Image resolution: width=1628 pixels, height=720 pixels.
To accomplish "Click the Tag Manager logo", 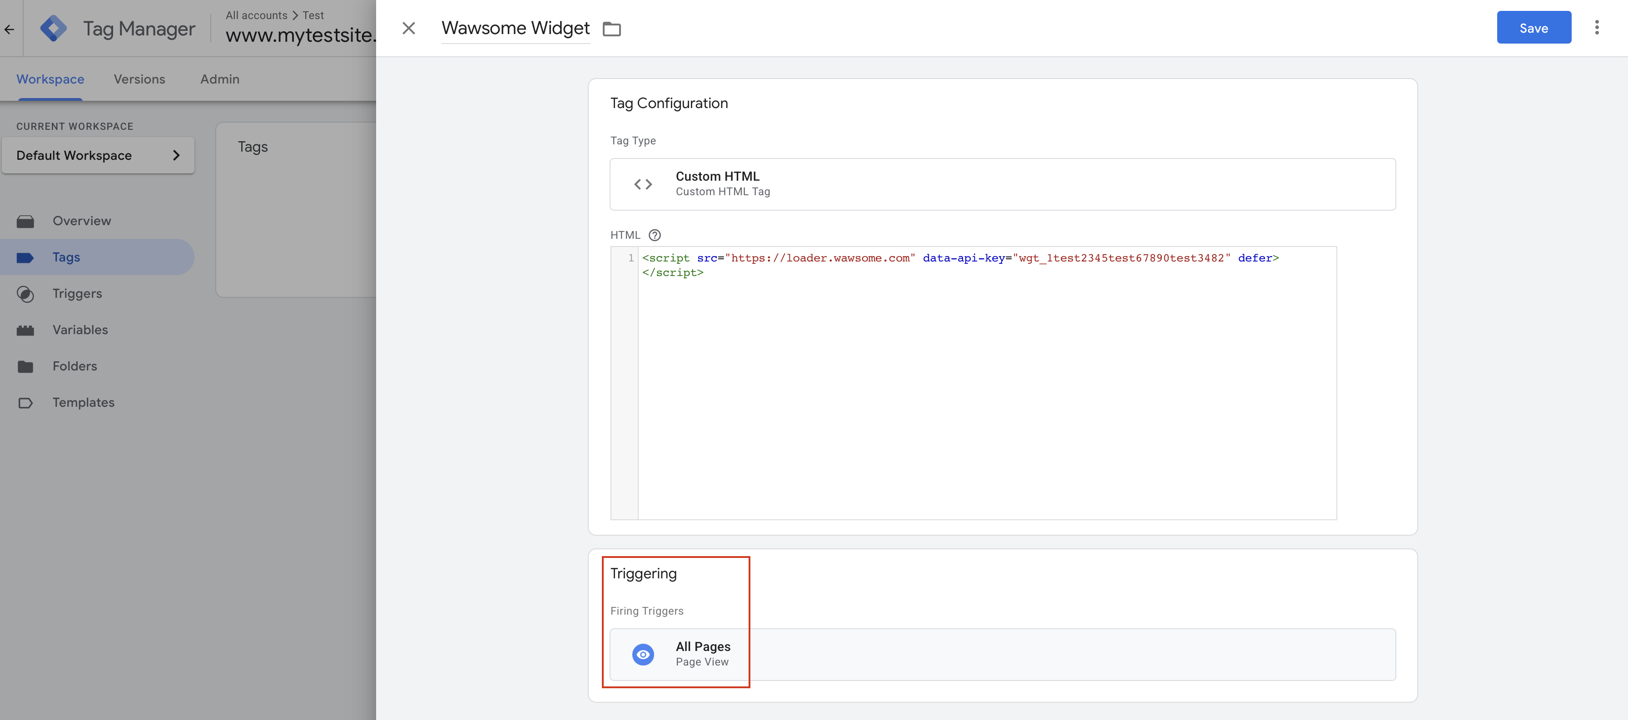I will 54,29.
